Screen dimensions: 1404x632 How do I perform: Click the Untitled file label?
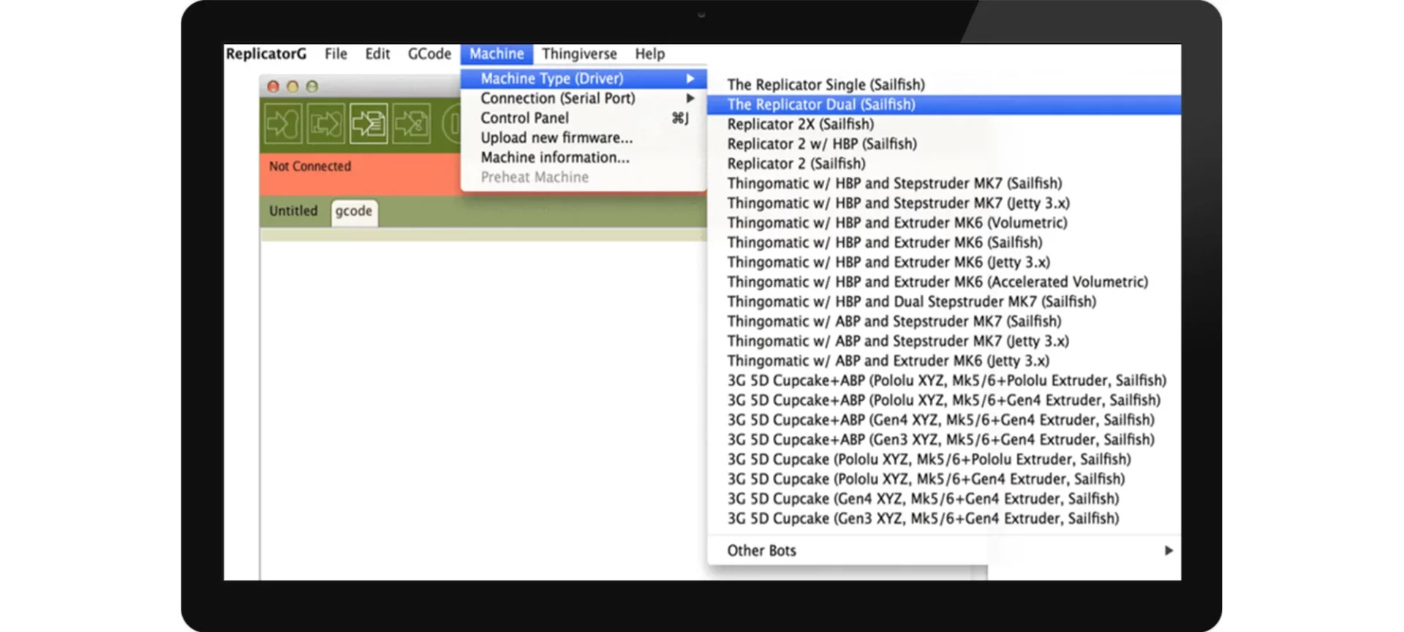pyautogui.click(x=293, y=211)
